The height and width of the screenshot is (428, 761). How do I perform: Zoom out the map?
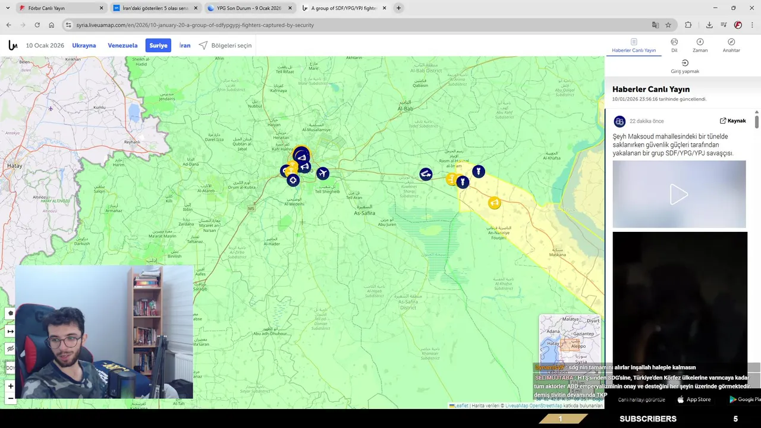click(x=10, y=398)
